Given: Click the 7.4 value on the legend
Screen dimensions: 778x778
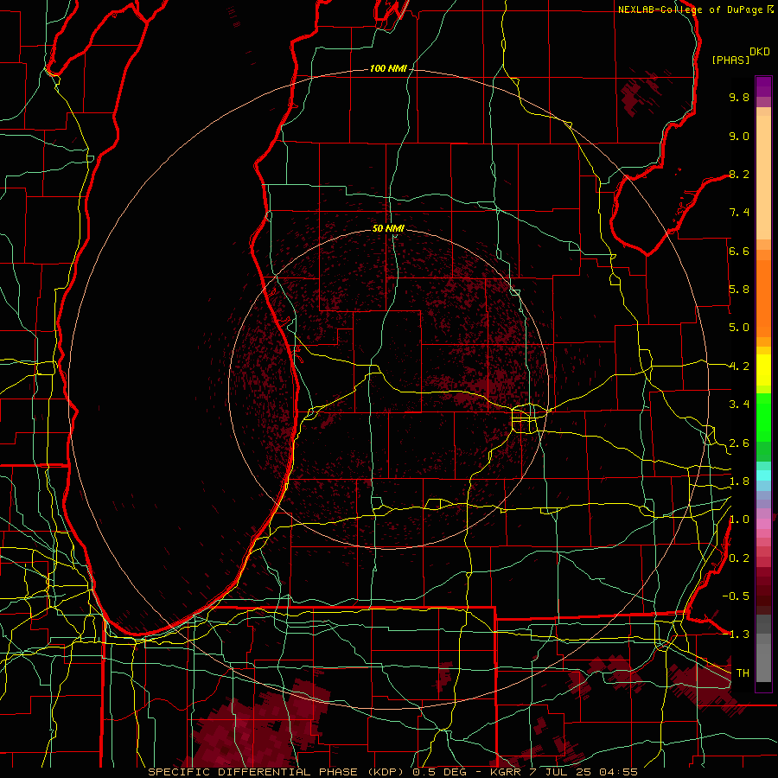Looking at the screenshot, I should pyautogui.click(x=739, y=213).
